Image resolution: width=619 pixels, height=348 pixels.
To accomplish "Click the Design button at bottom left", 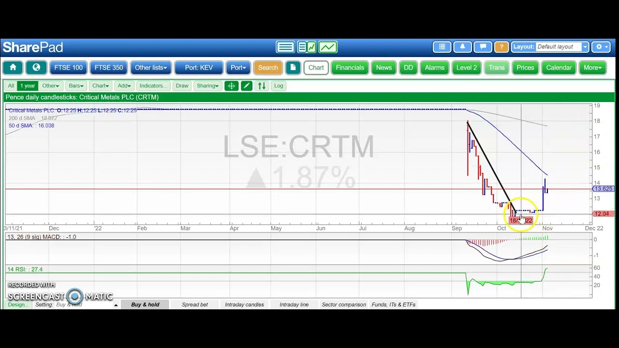I will pos(17,305).
